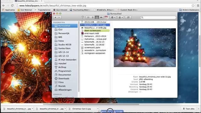
Task: Select the doen-screencasts item
Action: point(95,30)
